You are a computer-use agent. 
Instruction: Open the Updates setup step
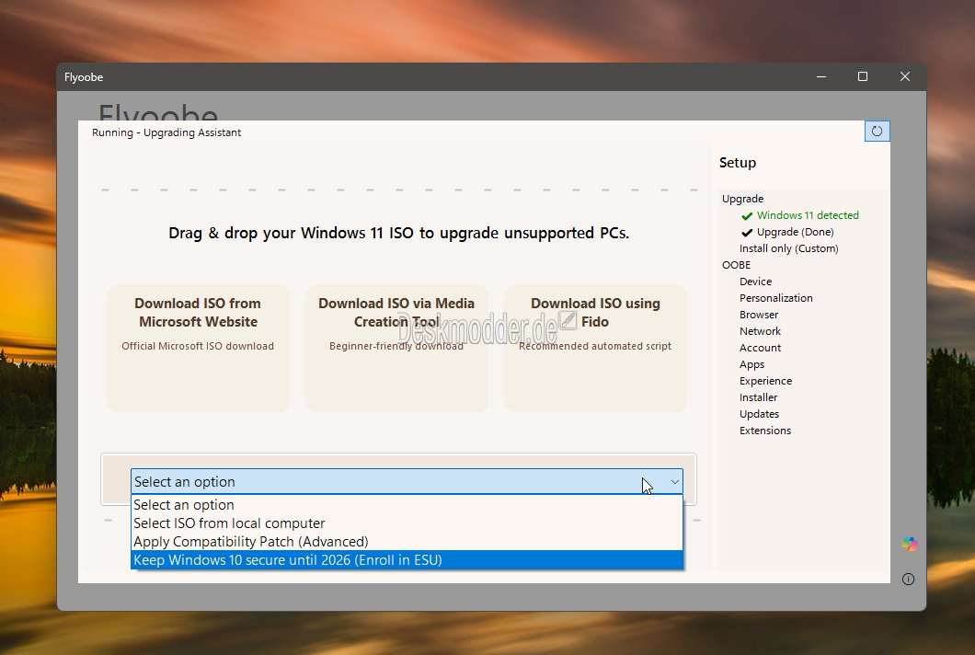tap(759, 414)
